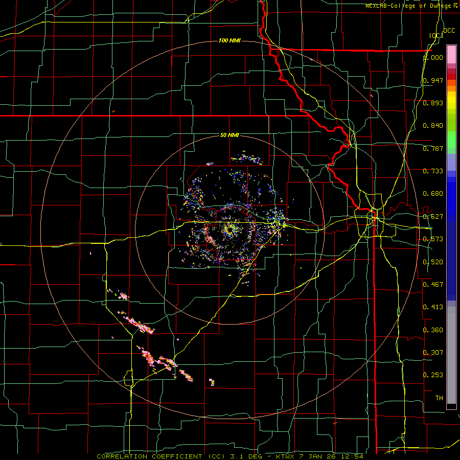Viewport: 460px width, 460px height.
Task: Click the [CC] label above the color bar
Action: pyautogui.click(x=436, y=35)
